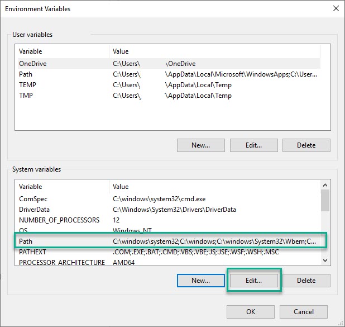
Task: Confirm with the OK button
Action: coord(251,312)
